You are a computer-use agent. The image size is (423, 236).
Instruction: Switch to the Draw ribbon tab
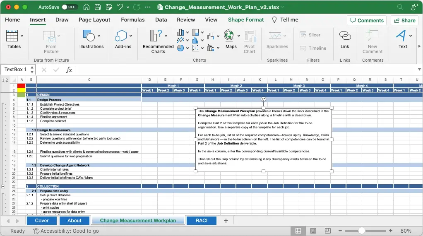pyautogui.click(x=62, y=20)
